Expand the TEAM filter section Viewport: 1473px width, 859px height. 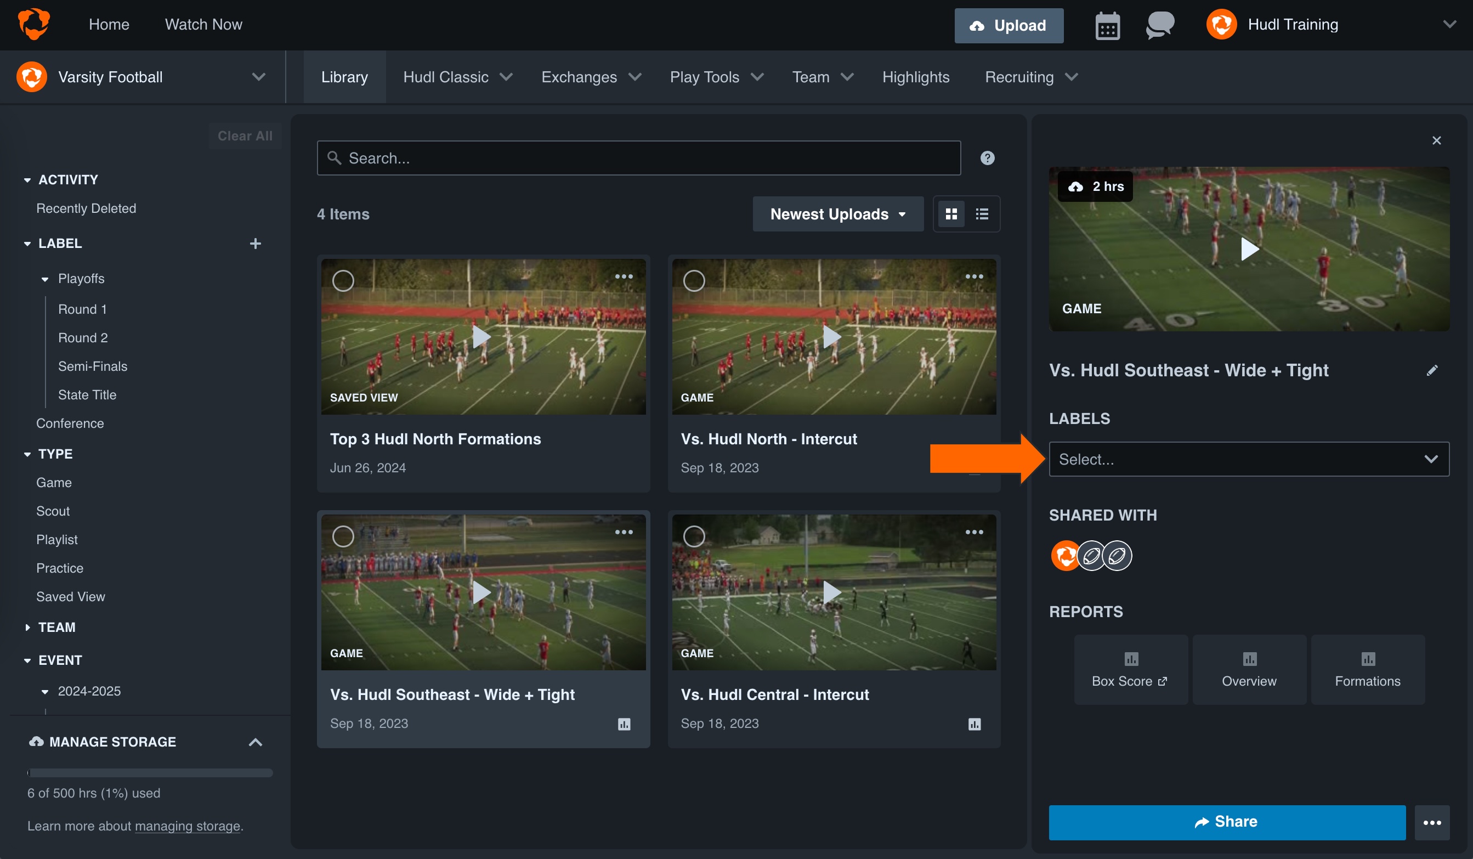click(x=56, y=627)
